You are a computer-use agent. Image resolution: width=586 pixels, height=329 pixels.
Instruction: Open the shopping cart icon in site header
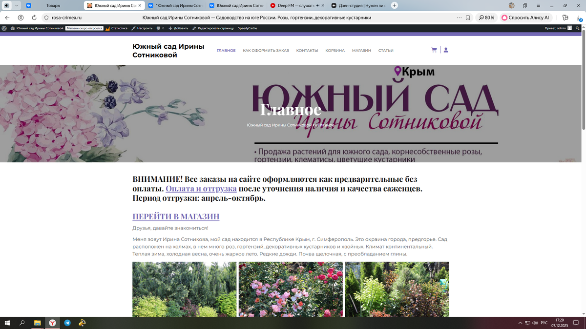point(434,50)
